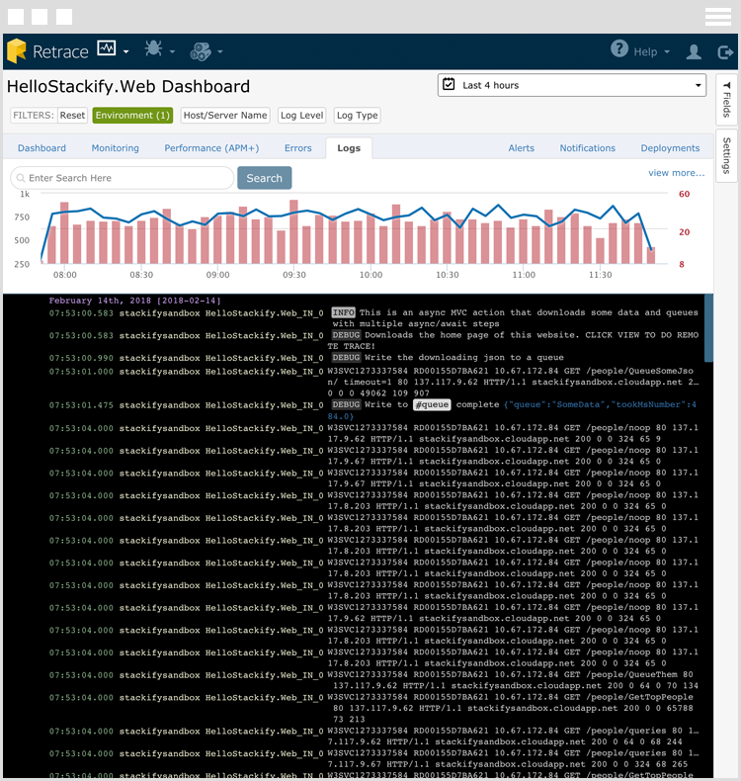Image resolution: width=741 pixels, height=781 pixels.
Task: Expand the monitoring icon dropdown arrow
Action: [x=125, y=51]
